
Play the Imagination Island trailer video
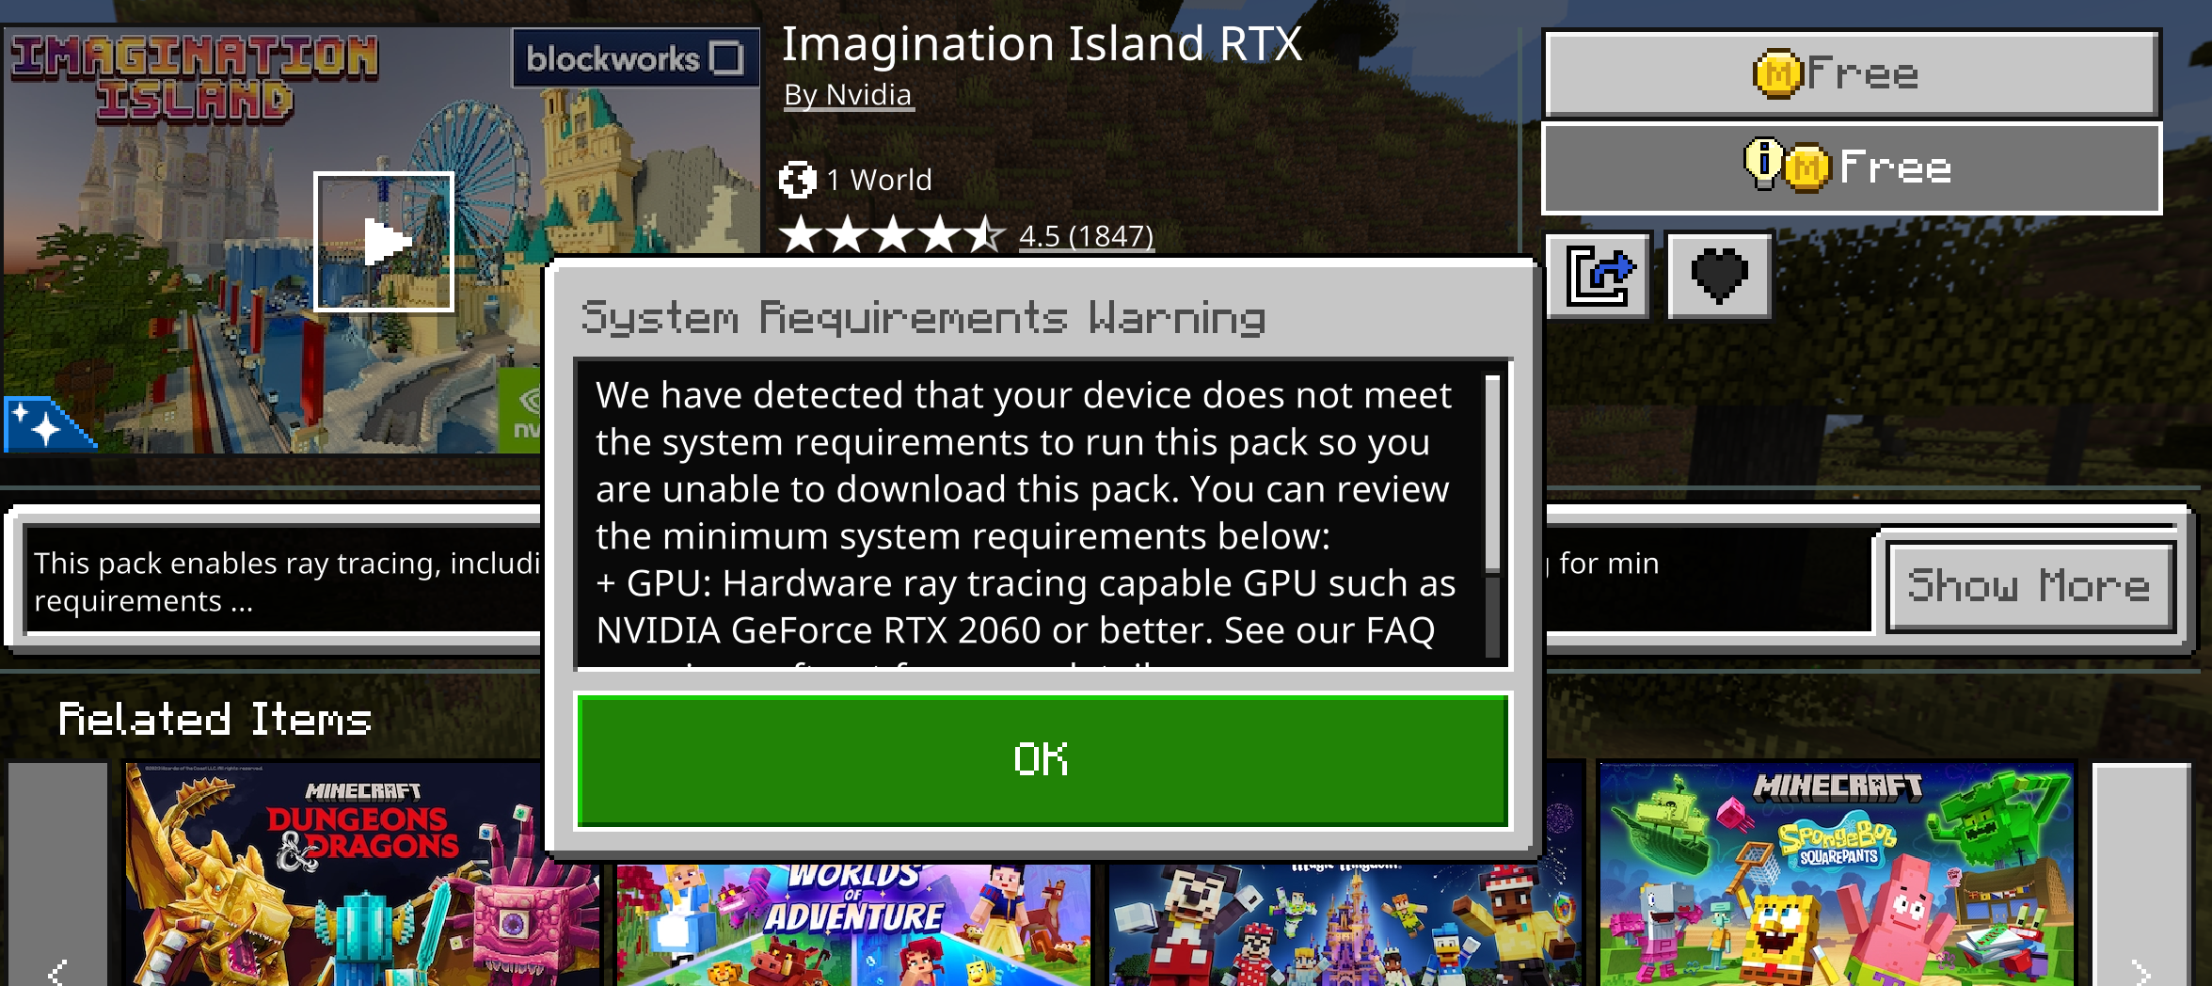tap(384, 242)
